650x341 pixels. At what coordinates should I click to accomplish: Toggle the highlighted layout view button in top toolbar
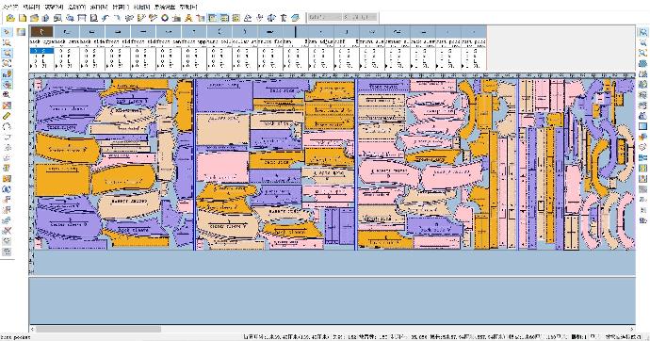pos(212,18)
